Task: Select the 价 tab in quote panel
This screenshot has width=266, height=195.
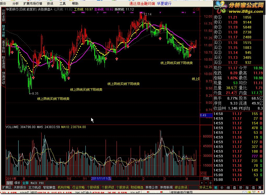Action: point(222,187)
